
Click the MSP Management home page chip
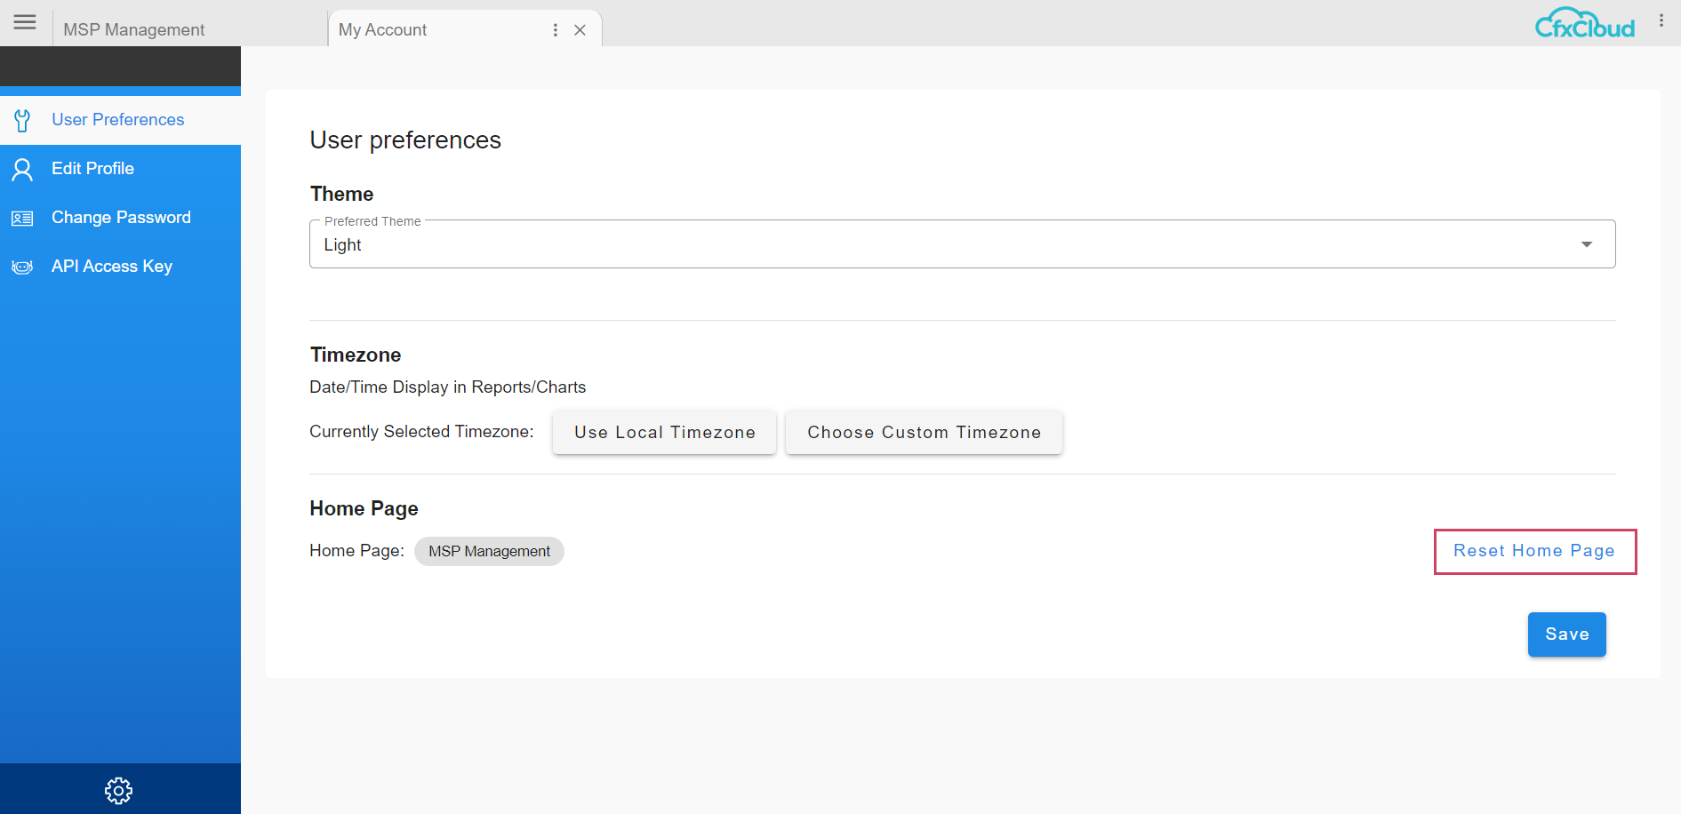489,551
